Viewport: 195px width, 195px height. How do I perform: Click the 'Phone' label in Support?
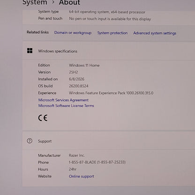[x=43, y=162]
